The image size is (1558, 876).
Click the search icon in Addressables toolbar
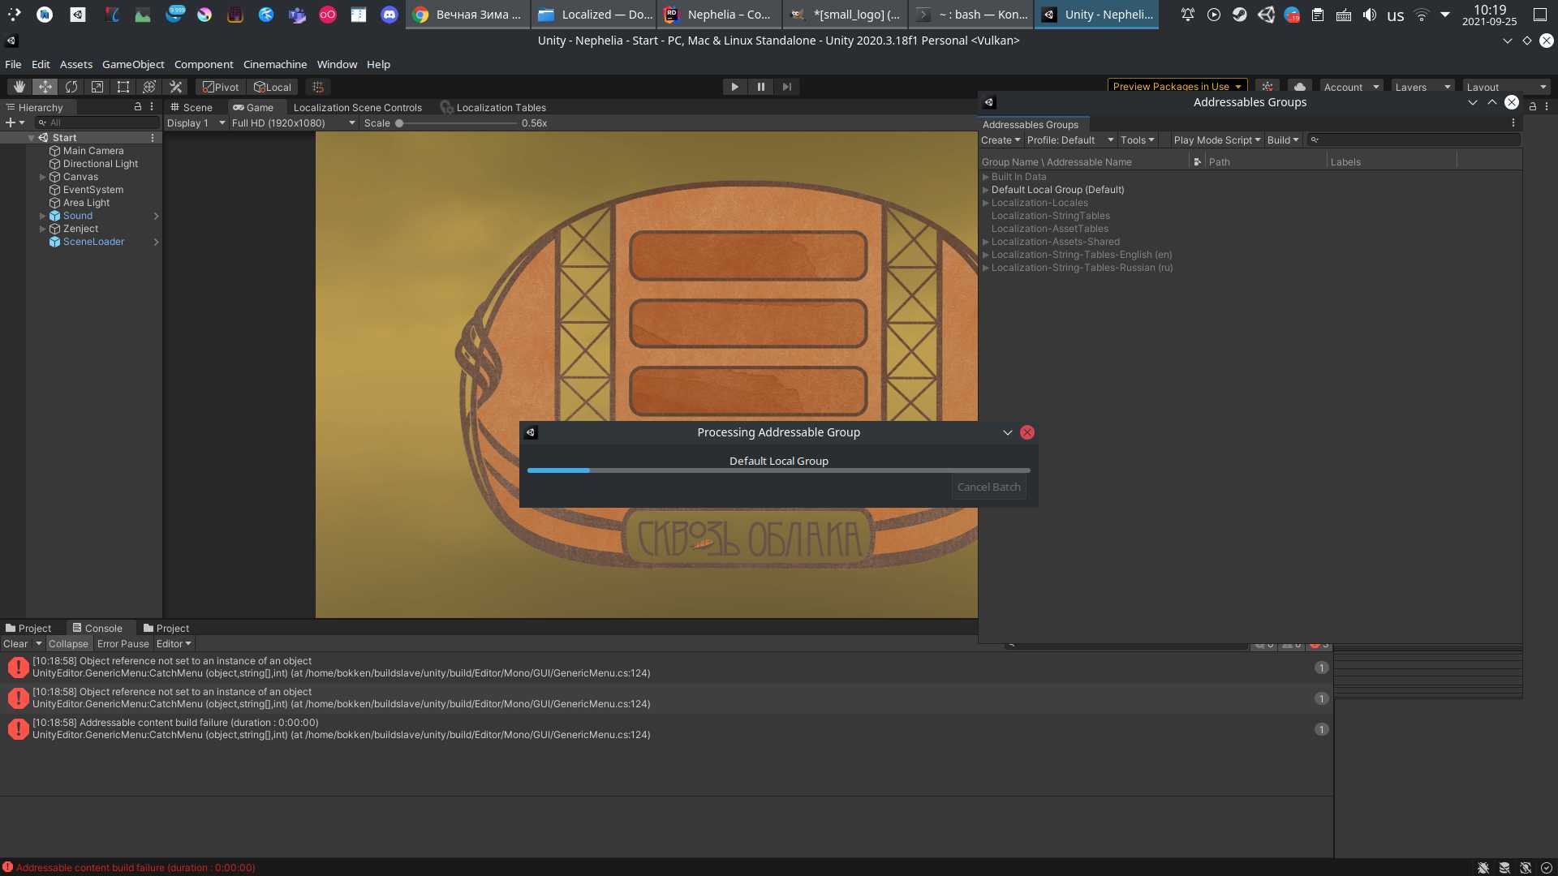point(1315,140)
